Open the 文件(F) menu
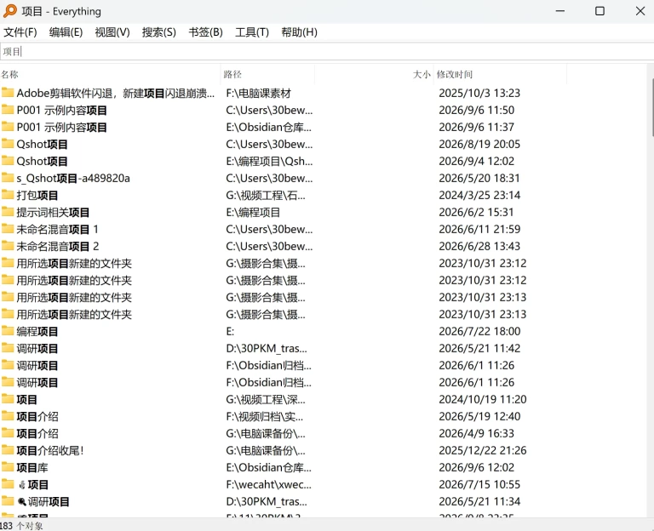This screenshot has height=531, width=654. tap(20, 32)
